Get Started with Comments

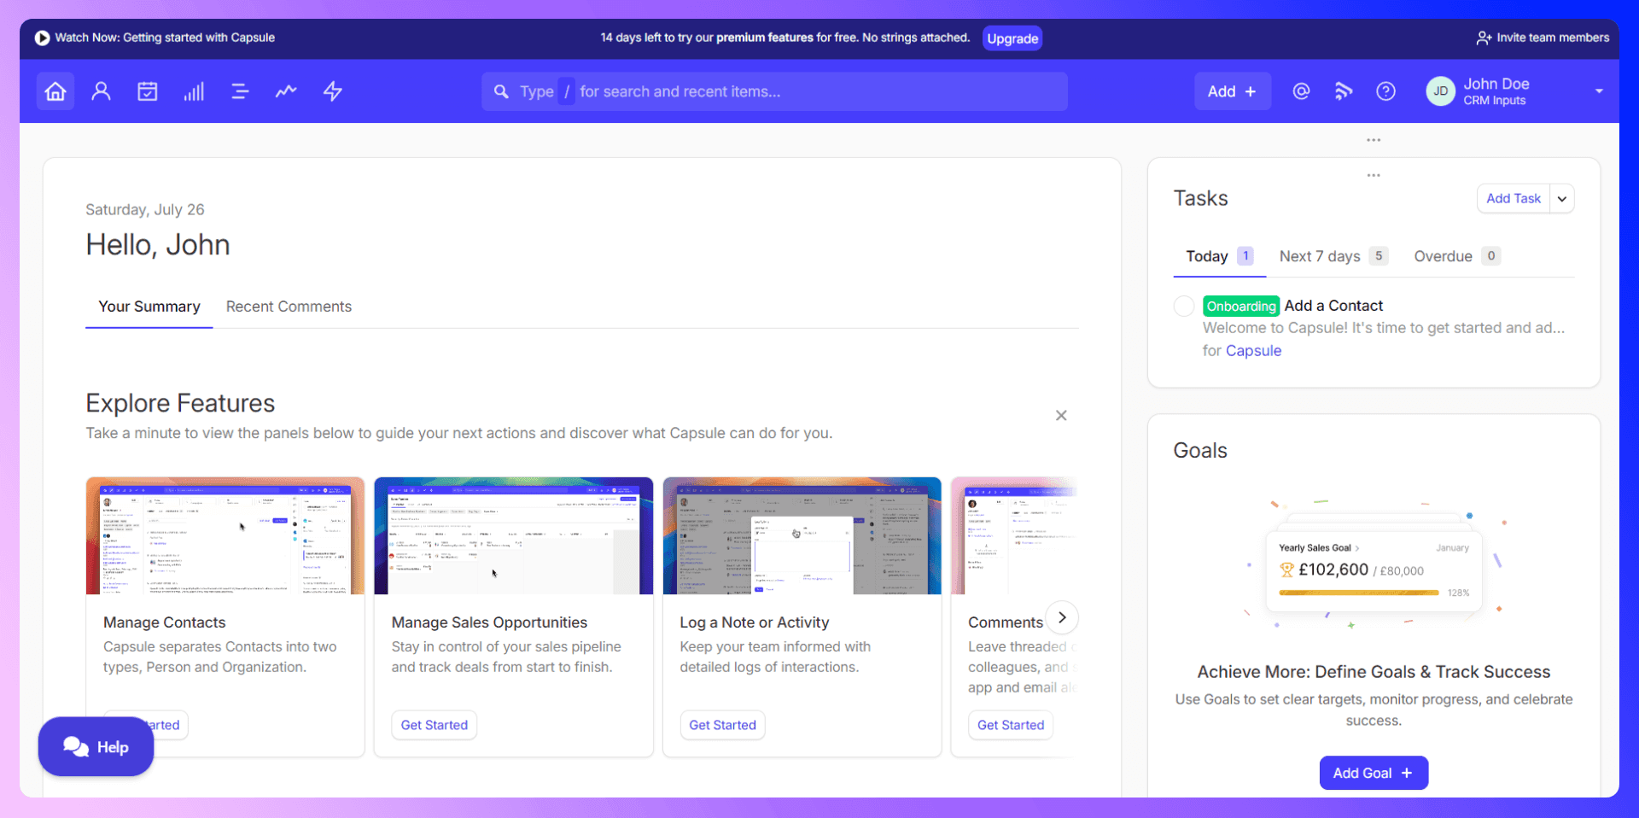point(1011,725)
